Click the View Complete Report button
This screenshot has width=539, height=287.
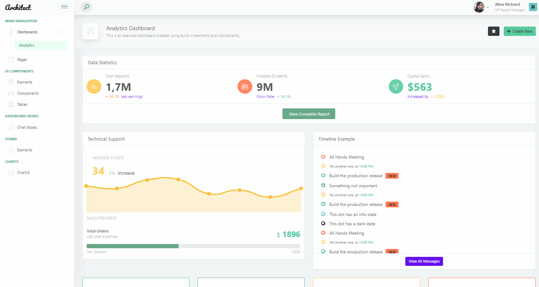[x=309, y=113]
